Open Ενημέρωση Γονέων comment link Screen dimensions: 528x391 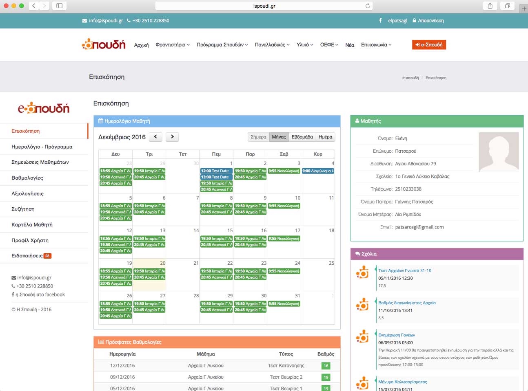397,335
